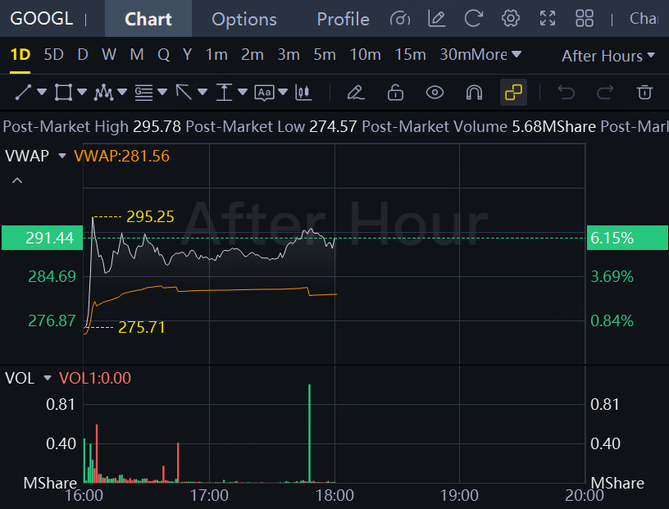Image resolution: width=669 pixels, height=509 pixels.
Task: Open the VOL indicator dropdown
Action: (48, 378)
